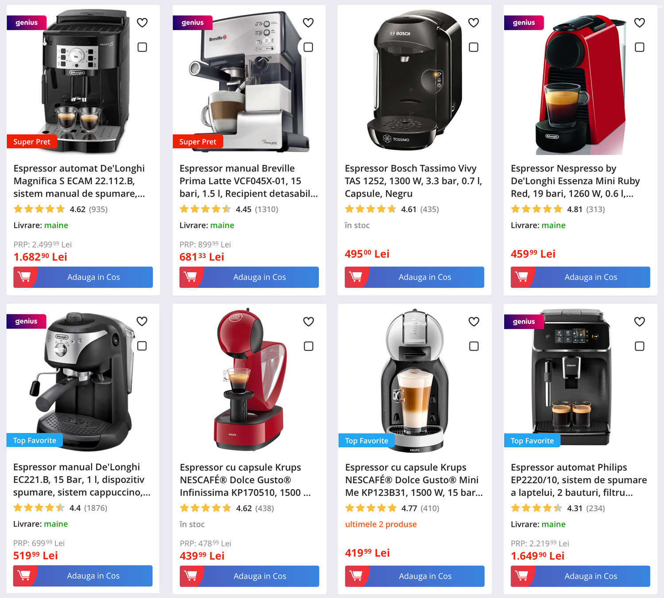The width and height of the screenshot is (664, 598).
Task: Add Krups Mini Me KP123B31 to cart
Action: [x=415, y=576]
